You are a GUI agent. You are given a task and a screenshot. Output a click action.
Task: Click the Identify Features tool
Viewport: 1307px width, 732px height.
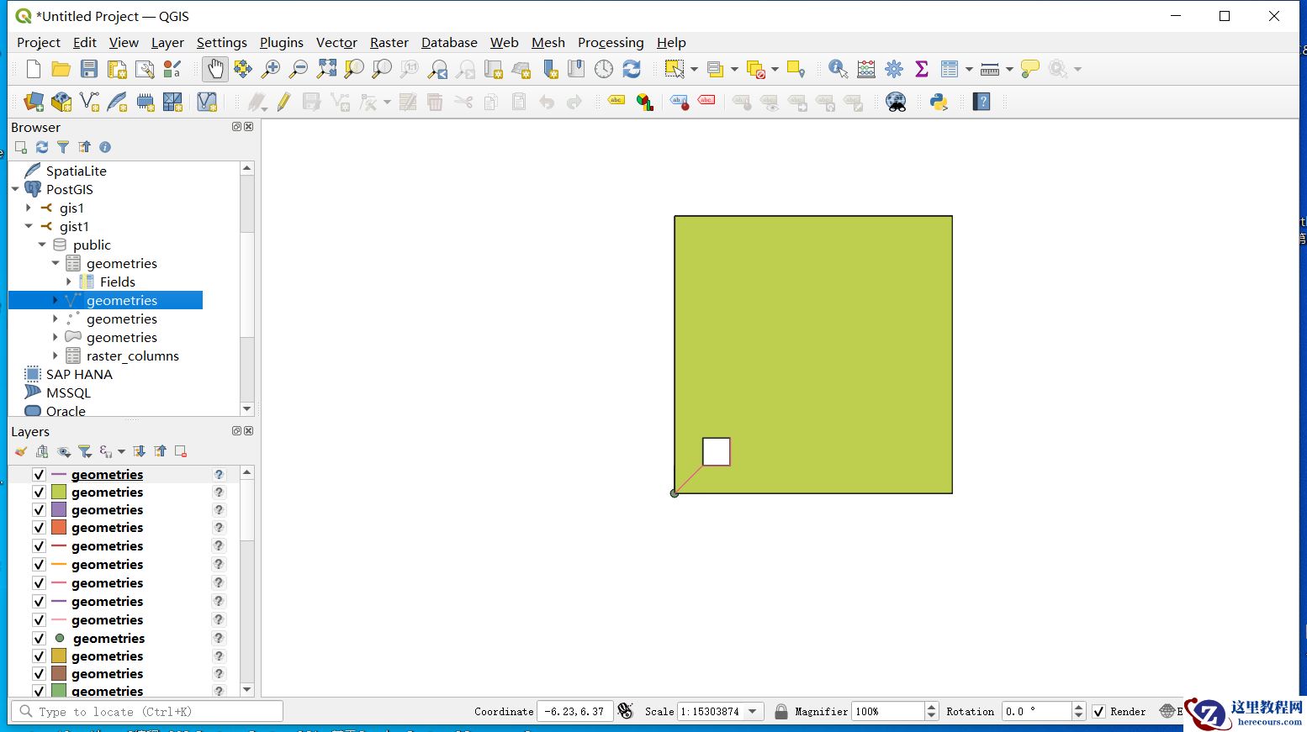click(837, 69)
